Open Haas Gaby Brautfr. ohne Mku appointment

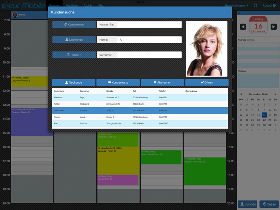click(x=161, y=157)
